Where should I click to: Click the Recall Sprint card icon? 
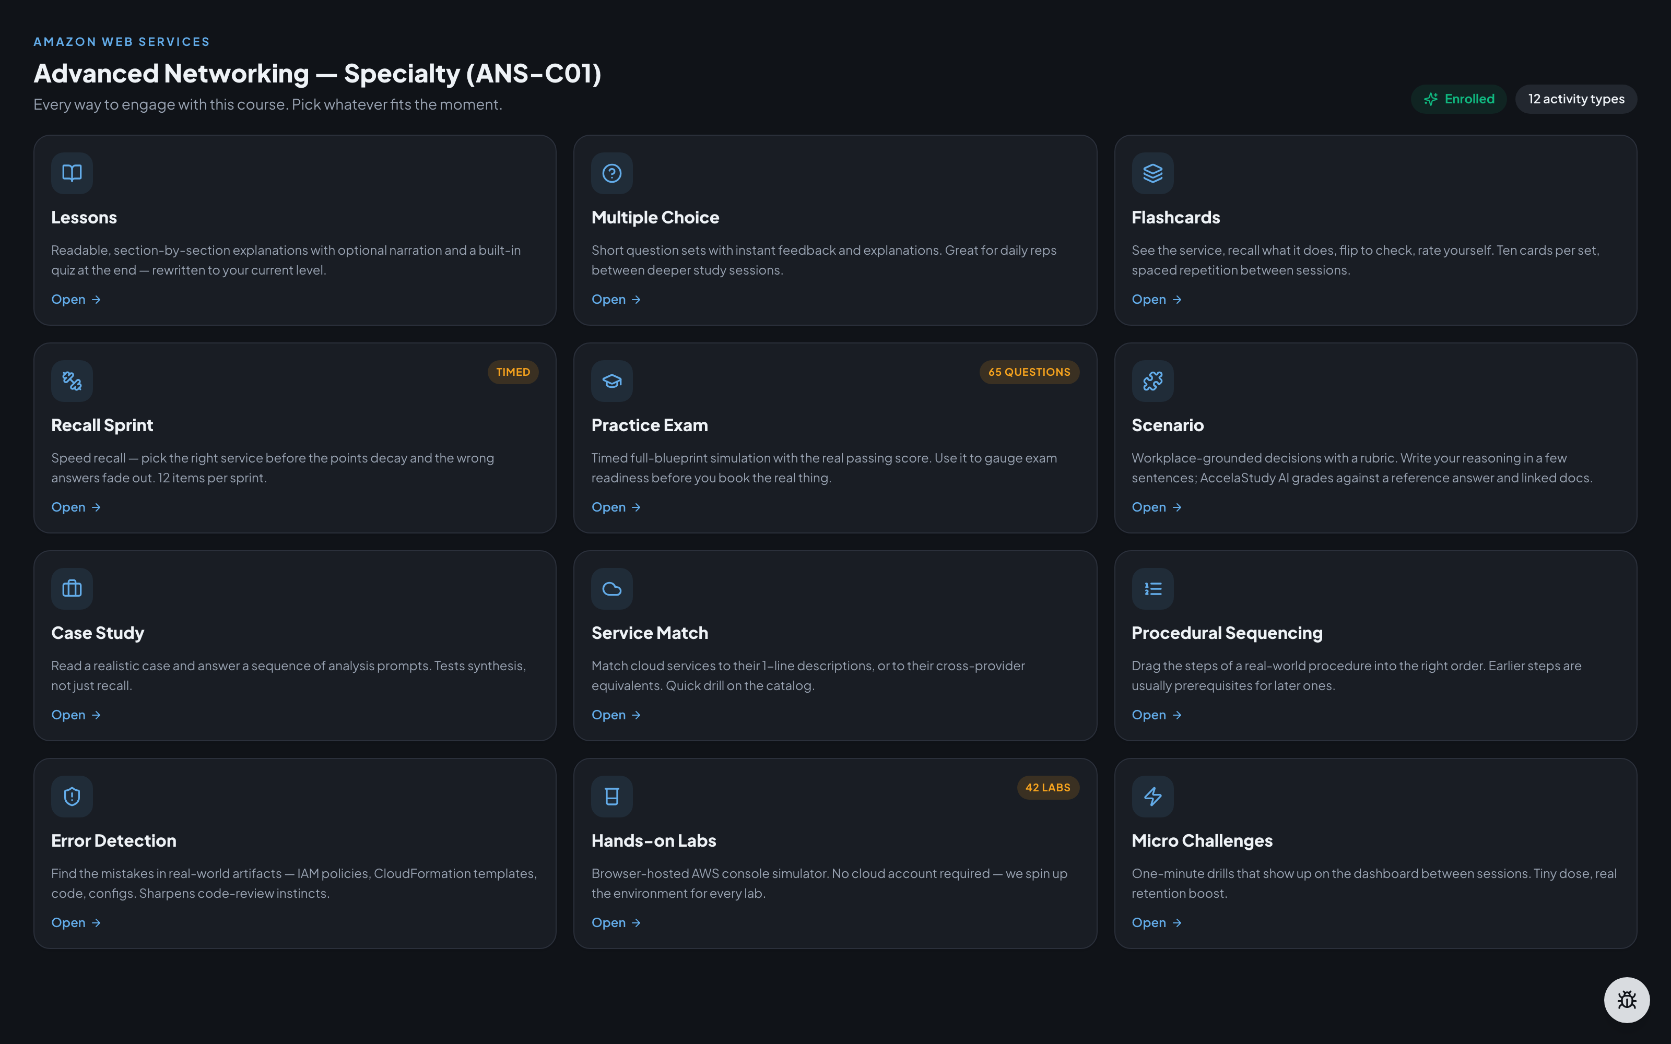point(72,381)
